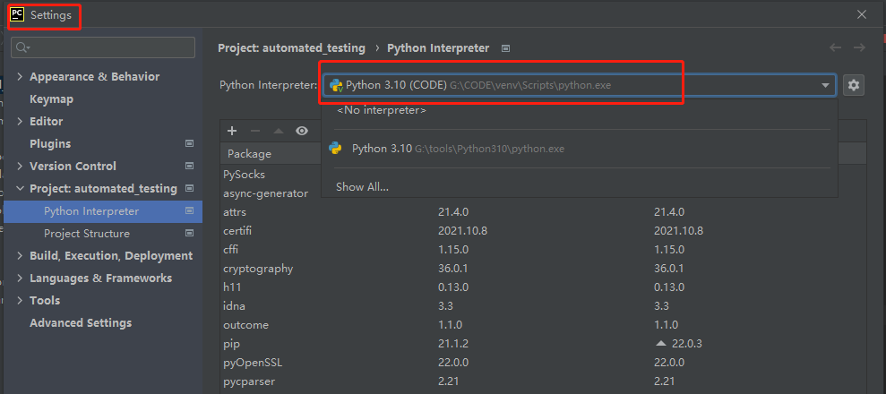Click project-level icon next to Version Control
The image size is (886, 394).
(189, 166)
